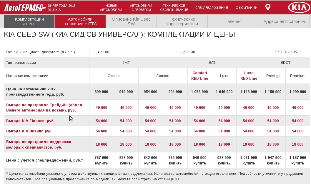The height and width of the screenshot is (188, 311).
Task: Click the 1,6 / 130 engine cell
Action: click(x=187, y=52)
